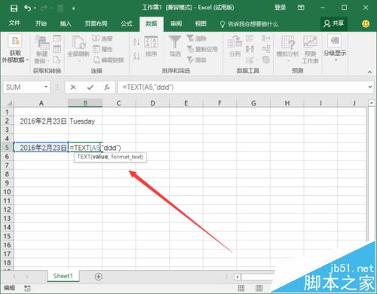This screenshot has height=294, width=377.
Task: Click cell A2 with 2016年2月23日
Action: (41, 121)
